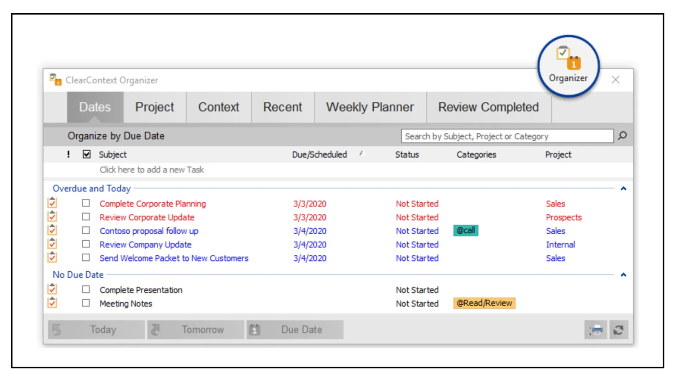The height and width of the screenshot is (380, 676).
Task: Sort by Status column header
Action: [407, 154]
